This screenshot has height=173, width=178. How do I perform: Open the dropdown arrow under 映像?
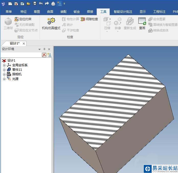pos(118,31)
